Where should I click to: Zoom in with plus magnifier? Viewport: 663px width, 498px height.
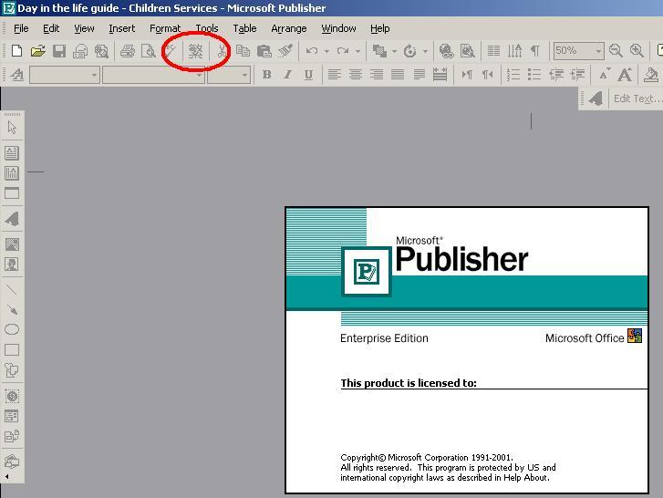click(637, 51)
